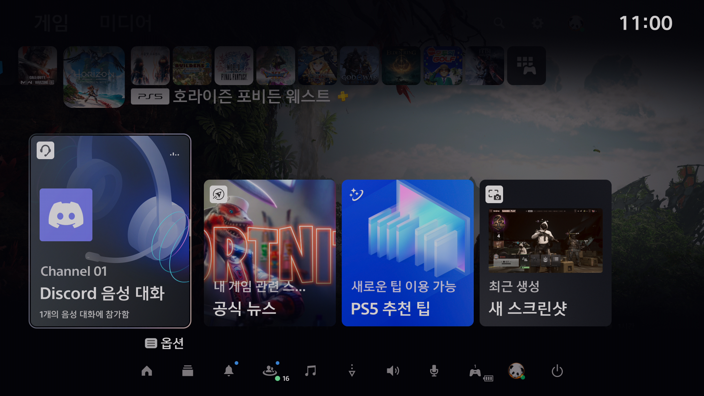This screenshot has height=396, width=704.
Task: Select the World of Final Fantasy tile
Action: pyautogui.click(x=234, y=66)
